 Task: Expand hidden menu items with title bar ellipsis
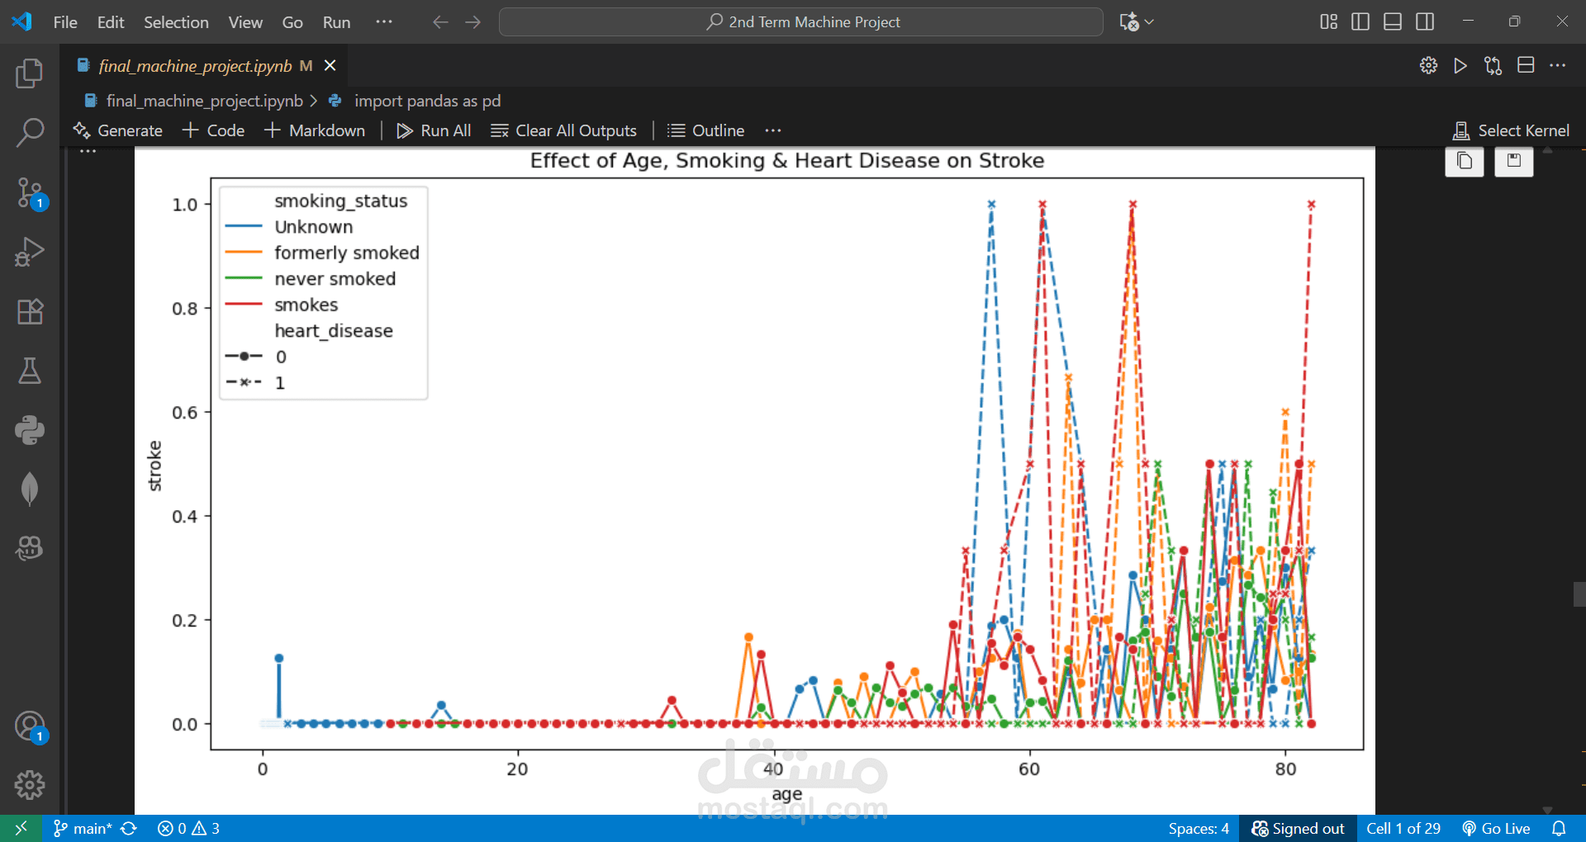pyautogui.click(x=383, y=22)
